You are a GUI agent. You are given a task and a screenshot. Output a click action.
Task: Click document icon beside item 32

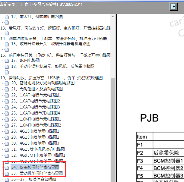pyautogui.click(x=7, y=155)
